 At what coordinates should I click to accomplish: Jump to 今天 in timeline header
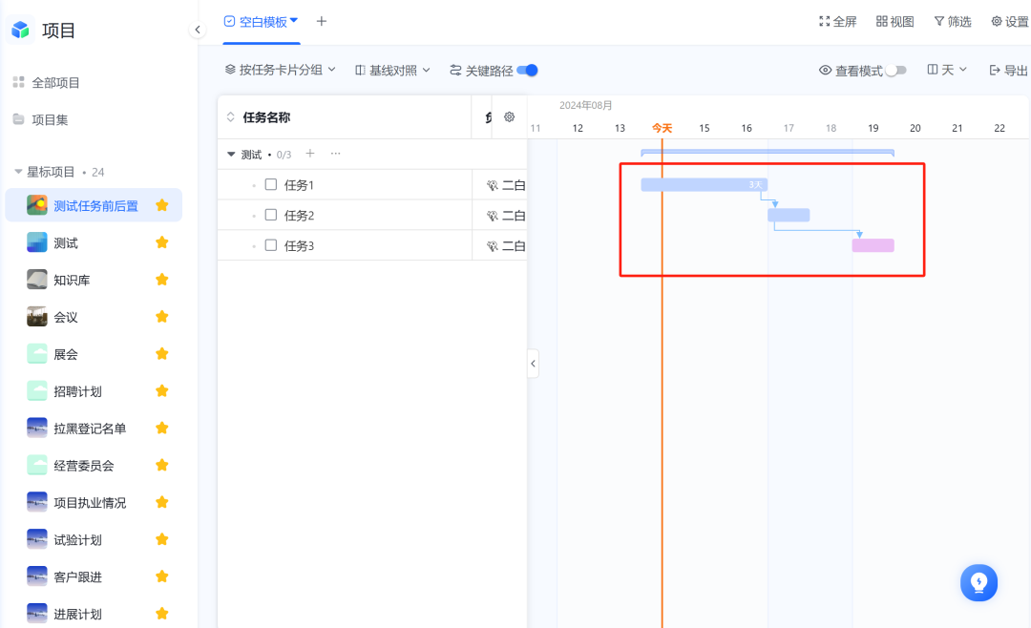[662, 128]
